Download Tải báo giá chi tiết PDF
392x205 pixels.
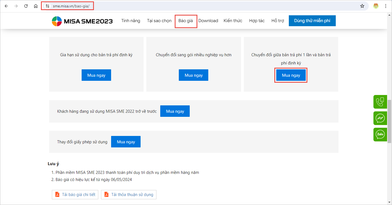pyautogui.click(x=75, y=195)
